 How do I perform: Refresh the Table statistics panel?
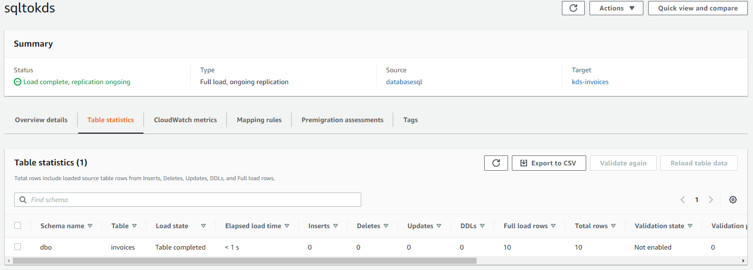(x=496, y=163)
